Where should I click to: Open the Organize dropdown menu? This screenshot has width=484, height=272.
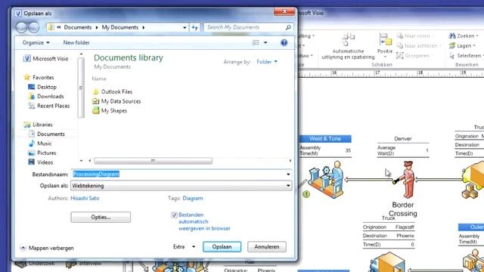[x=36, y=42]
